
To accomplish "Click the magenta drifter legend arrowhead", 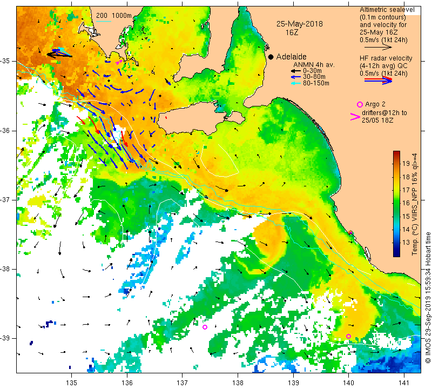I will click(x=355, y=117).
